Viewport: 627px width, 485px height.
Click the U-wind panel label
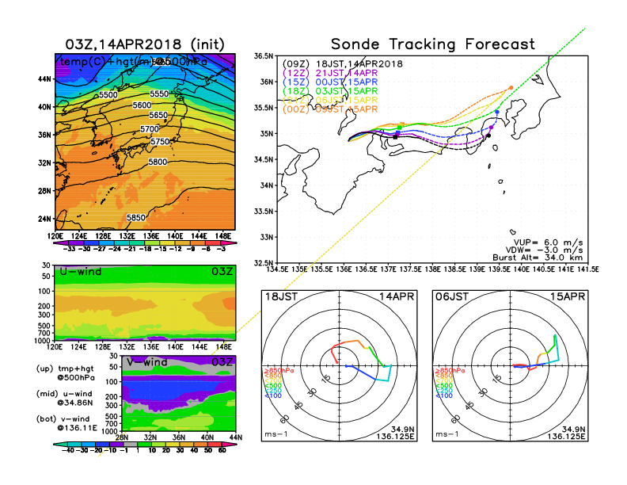(78, 272)
